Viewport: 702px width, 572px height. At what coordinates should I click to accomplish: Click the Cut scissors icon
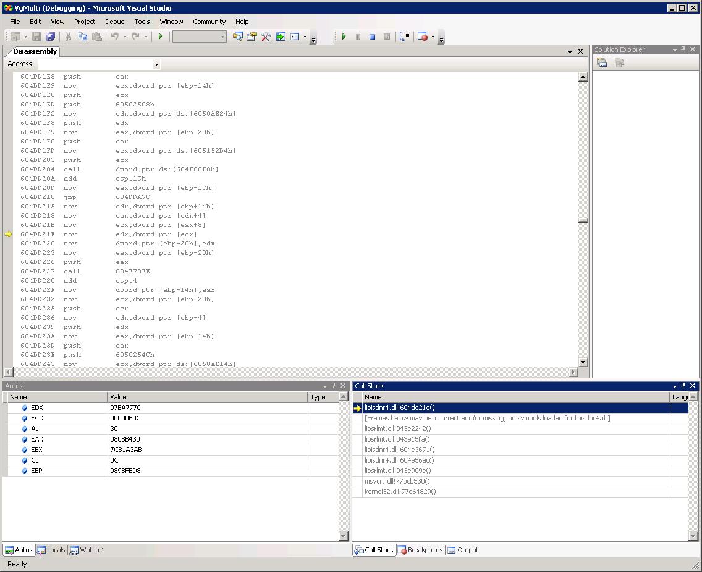pyautogui.click(x=68, y=36)
